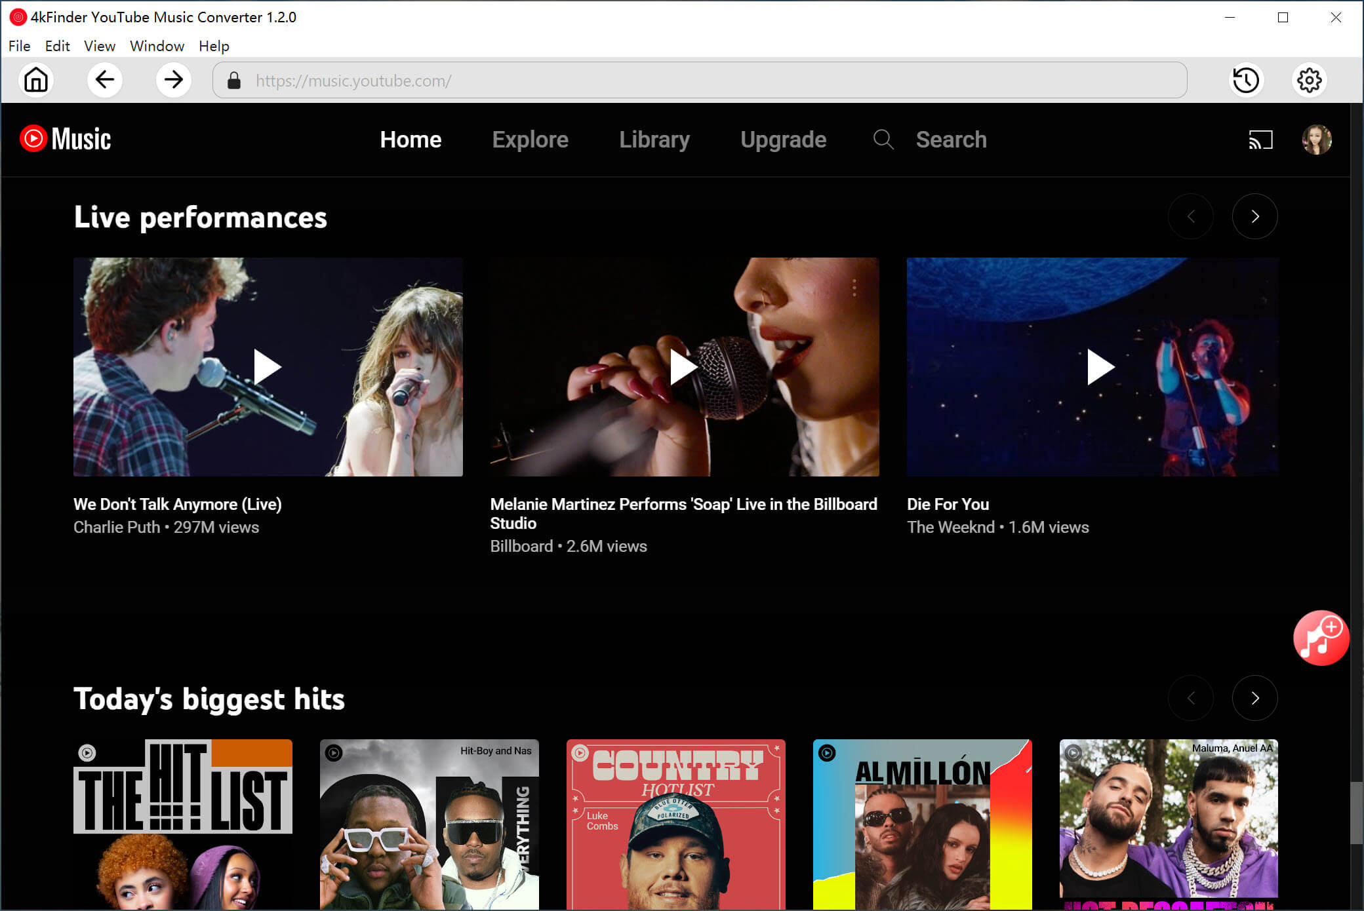
Task: Go back with the left arrow button
Action: (x=105, y=80)
